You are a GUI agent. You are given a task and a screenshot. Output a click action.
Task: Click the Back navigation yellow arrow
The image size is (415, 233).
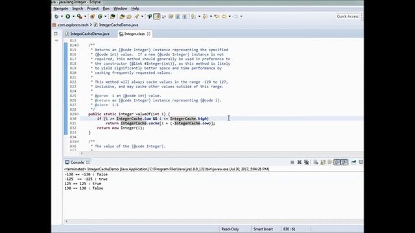point(224,16)
